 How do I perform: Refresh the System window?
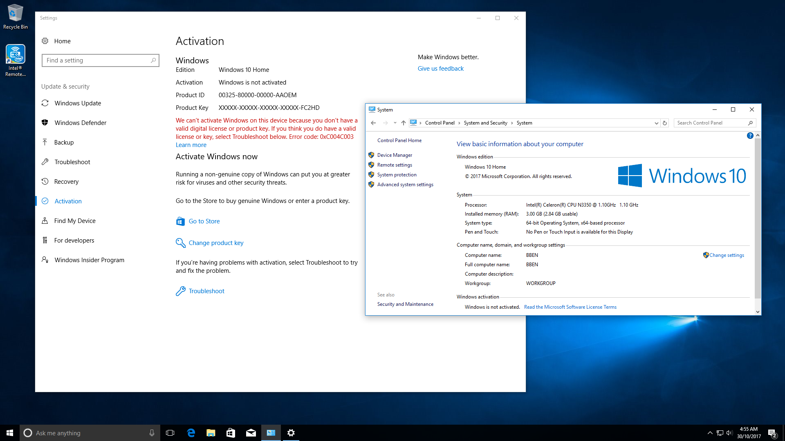coord(665,123)
